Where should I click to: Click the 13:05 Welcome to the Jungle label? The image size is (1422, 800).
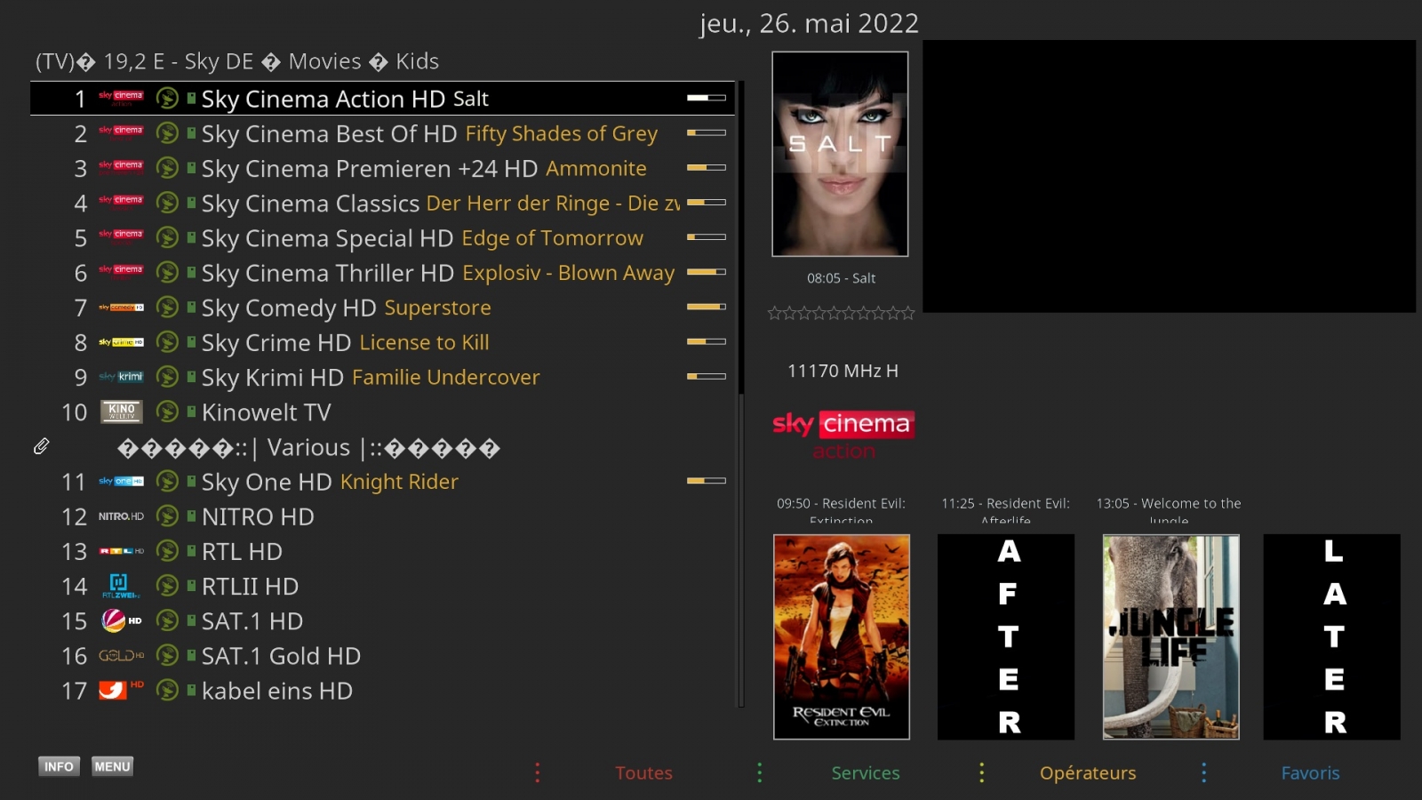[1169, 511]
